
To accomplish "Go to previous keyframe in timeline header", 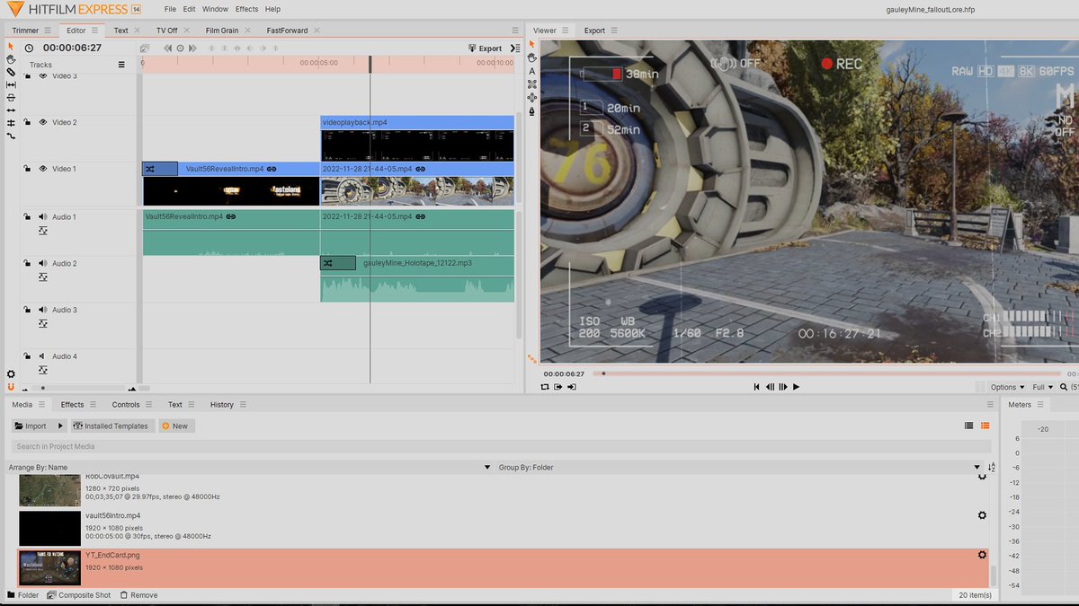I will 167,48.
